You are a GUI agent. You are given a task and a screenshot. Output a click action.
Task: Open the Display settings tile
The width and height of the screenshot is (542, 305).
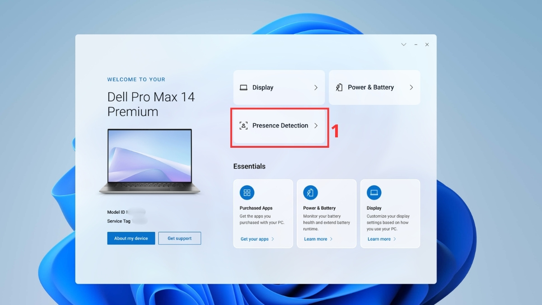click(279, 88)
